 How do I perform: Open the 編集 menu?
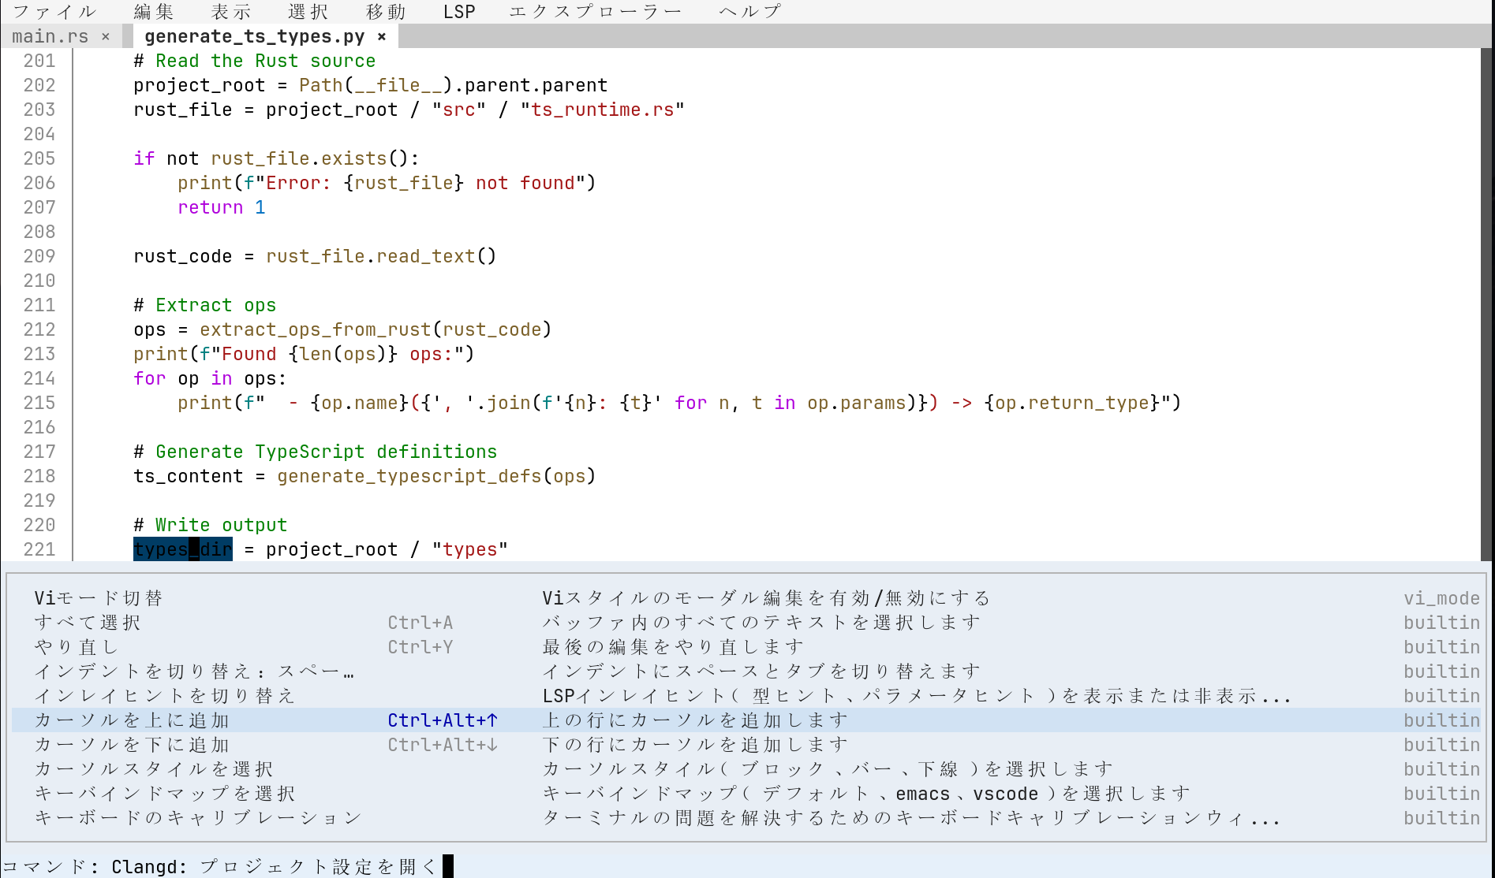tap(154, 11)
